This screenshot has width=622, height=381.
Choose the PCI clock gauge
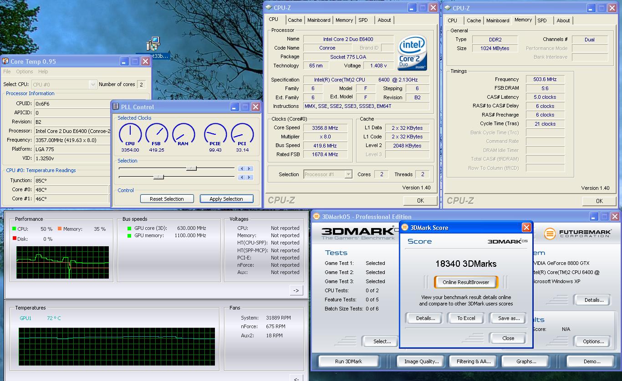pos(242,134)
